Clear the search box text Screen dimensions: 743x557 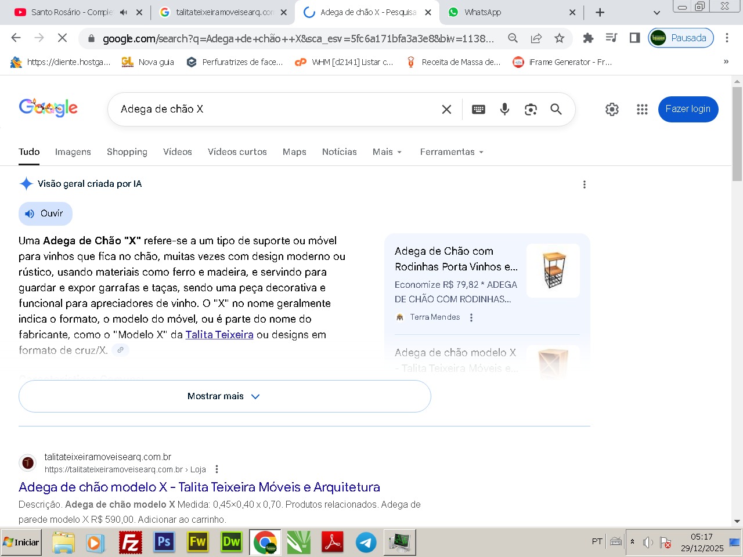click(446, 109)
